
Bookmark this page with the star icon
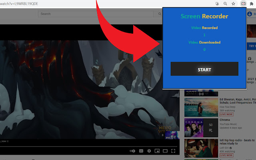click(x=233, y=4)
